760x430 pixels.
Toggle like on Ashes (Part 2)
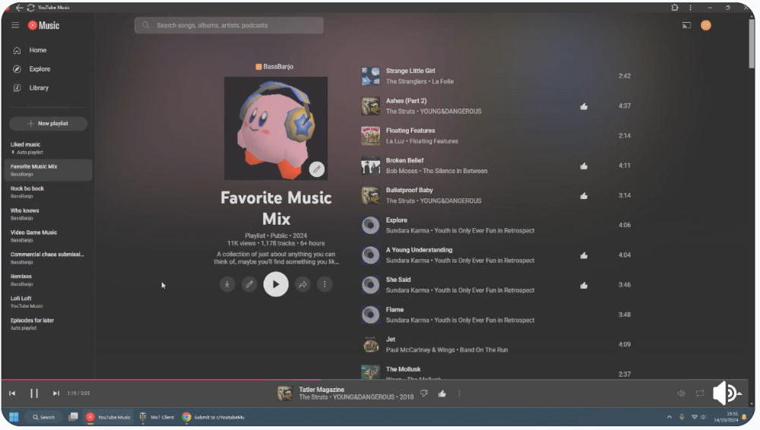584,106
